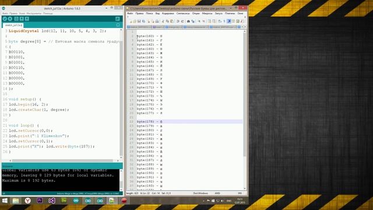
Task: Open File Explorer from the taskbar
Action: pyautogui.click(x=16, y=201)
